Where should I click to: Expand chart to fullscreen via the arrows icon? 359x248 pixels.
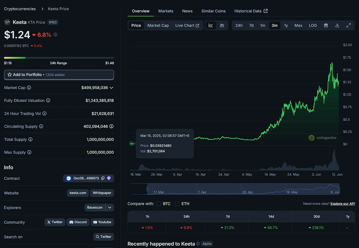(348, 25)
